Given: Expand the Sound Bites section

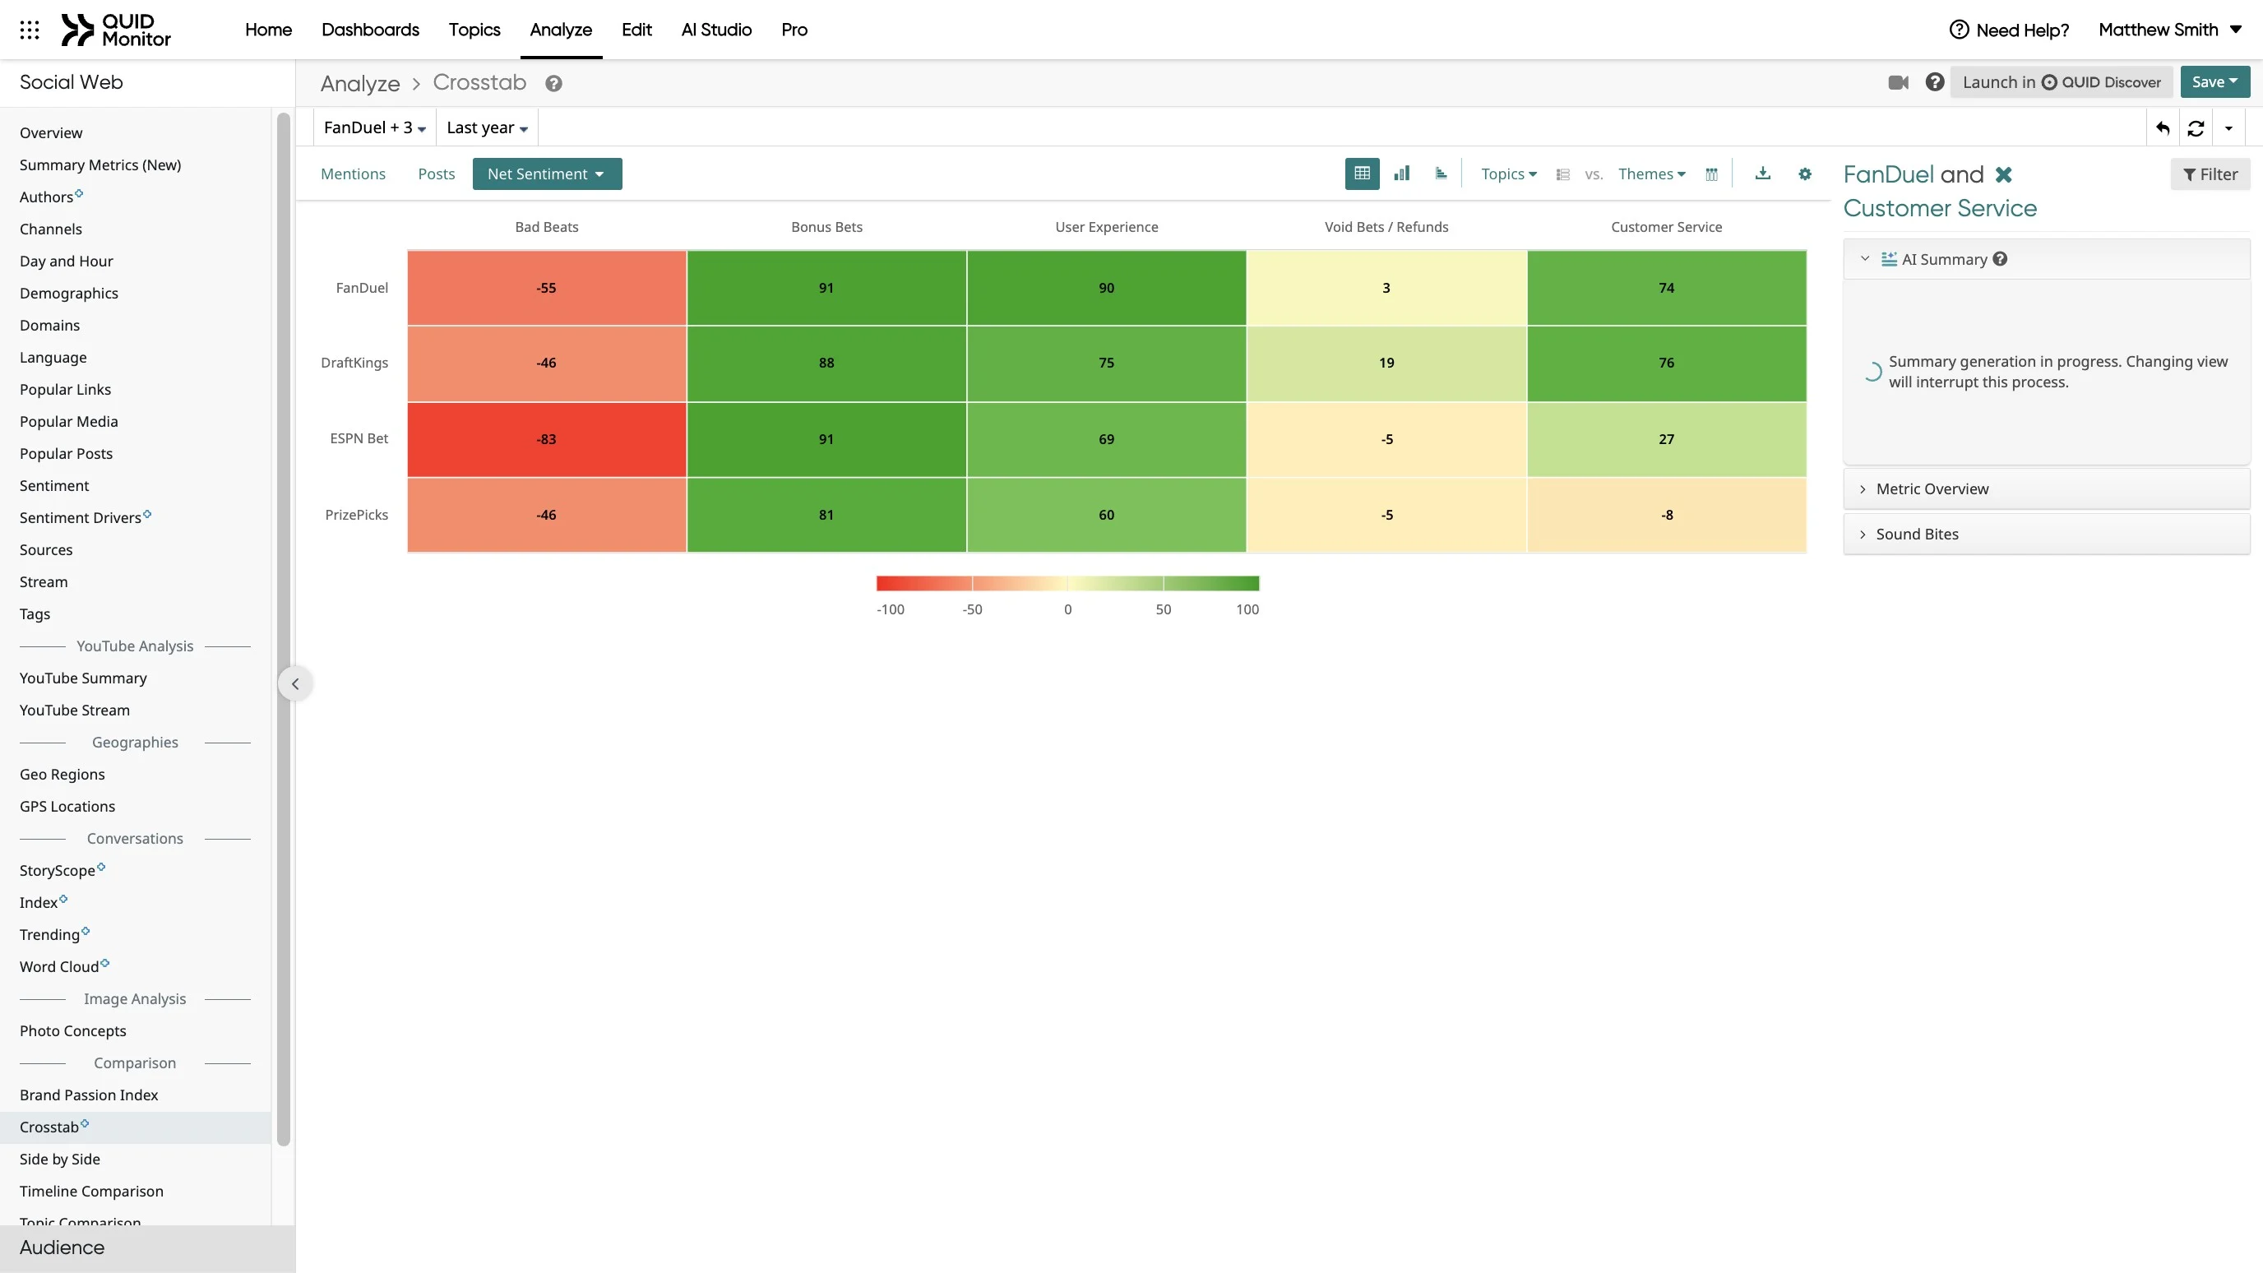Looking at the screenshot, I should click(x=2046, y=535).
